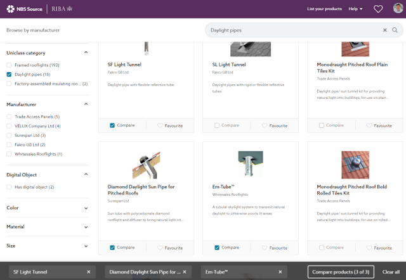
Task: Open the NBS Source home logo
Action: click(x=24, y=9)
